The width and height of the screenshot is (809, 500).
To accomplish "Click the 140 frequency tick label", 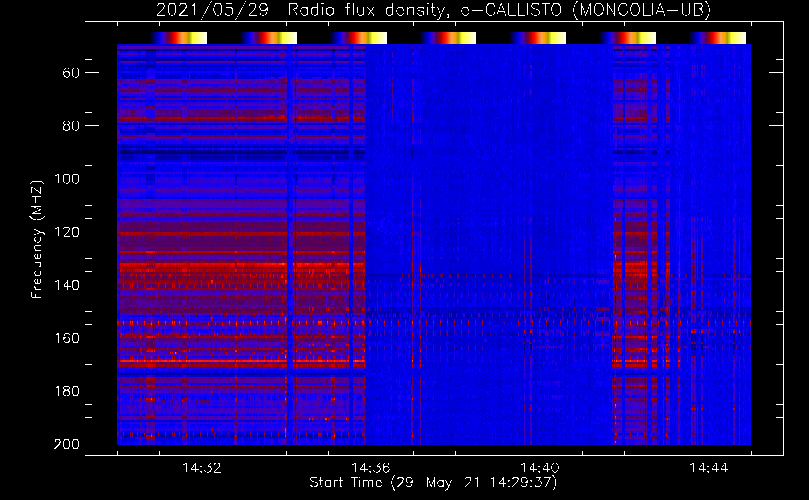I will coord(67,285).
